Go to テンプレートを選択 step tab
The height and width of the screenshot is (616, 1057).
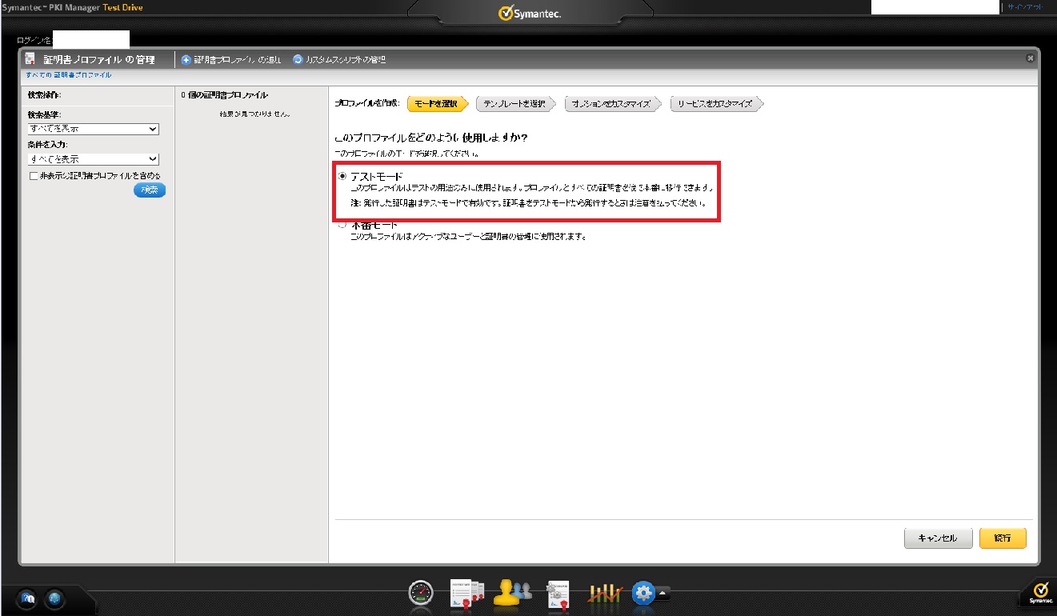click(514, 104)
